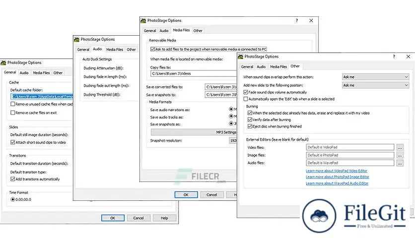The height and width of the screenshot is (240, 415).
Task: Select the Media Files tab in the Audio options window
Action: pyautogui.click(x=115, y=50)
